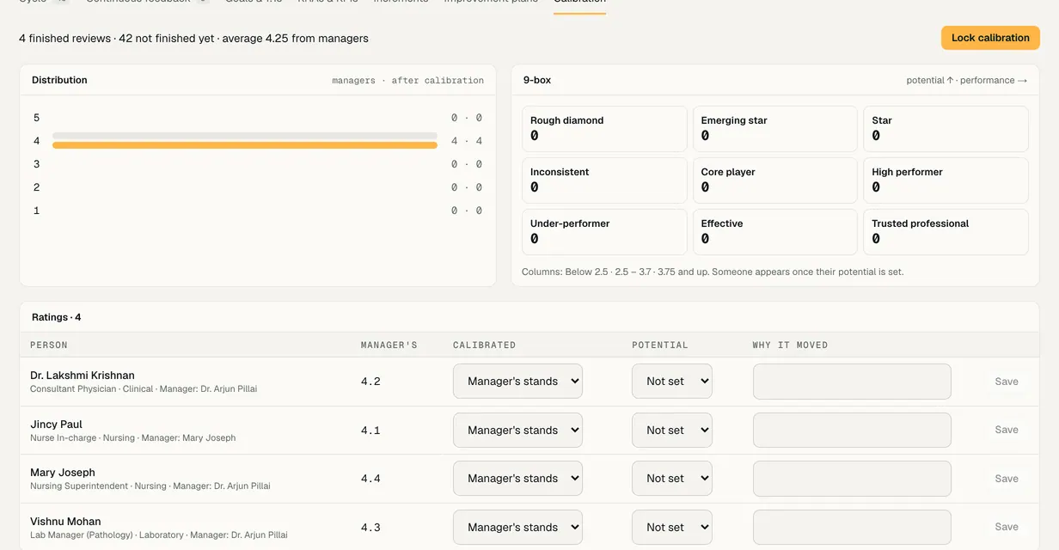Click the name Vishnu Mohan
Screen dimensions: 1059x550
click(65, 522)
